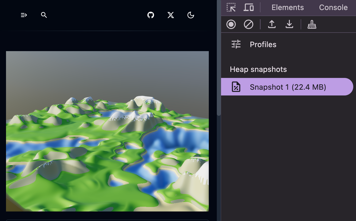The width and height of the screenshot is (356, 221).
Task: Click the sliders icon beside Profiles
Action: point(236,44)
